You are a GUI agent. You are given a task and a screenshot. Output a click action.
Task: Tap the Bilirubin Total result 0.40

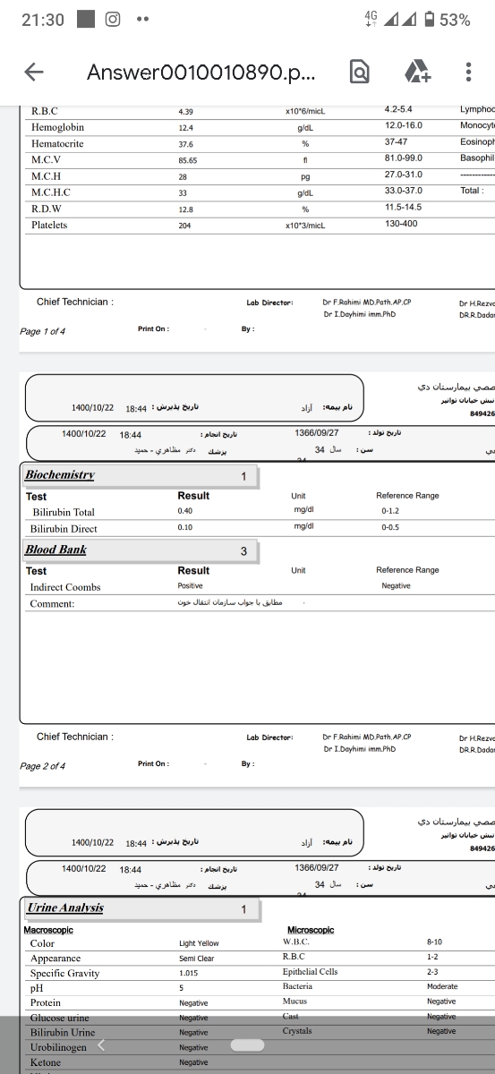coord(185,511)
